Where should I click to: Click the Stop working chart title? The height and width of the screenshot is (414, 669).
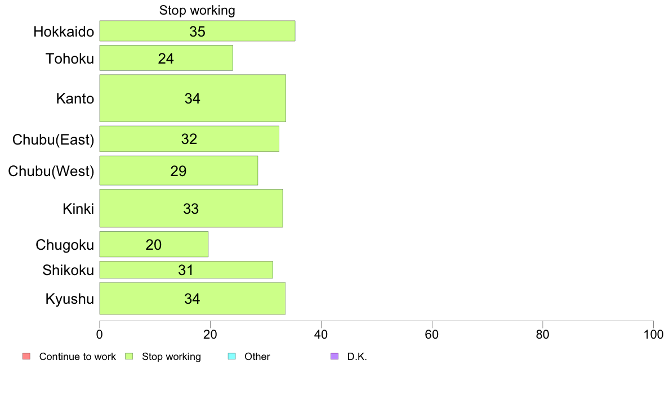tap(197, 10)
